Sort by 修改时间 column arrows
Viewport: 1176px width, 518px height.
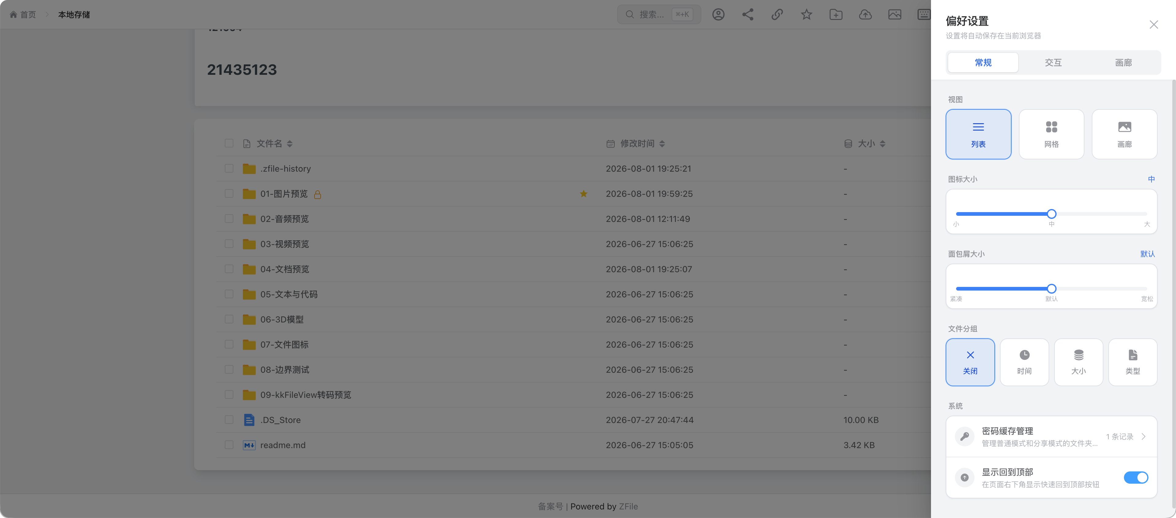[x=662, y=144]
